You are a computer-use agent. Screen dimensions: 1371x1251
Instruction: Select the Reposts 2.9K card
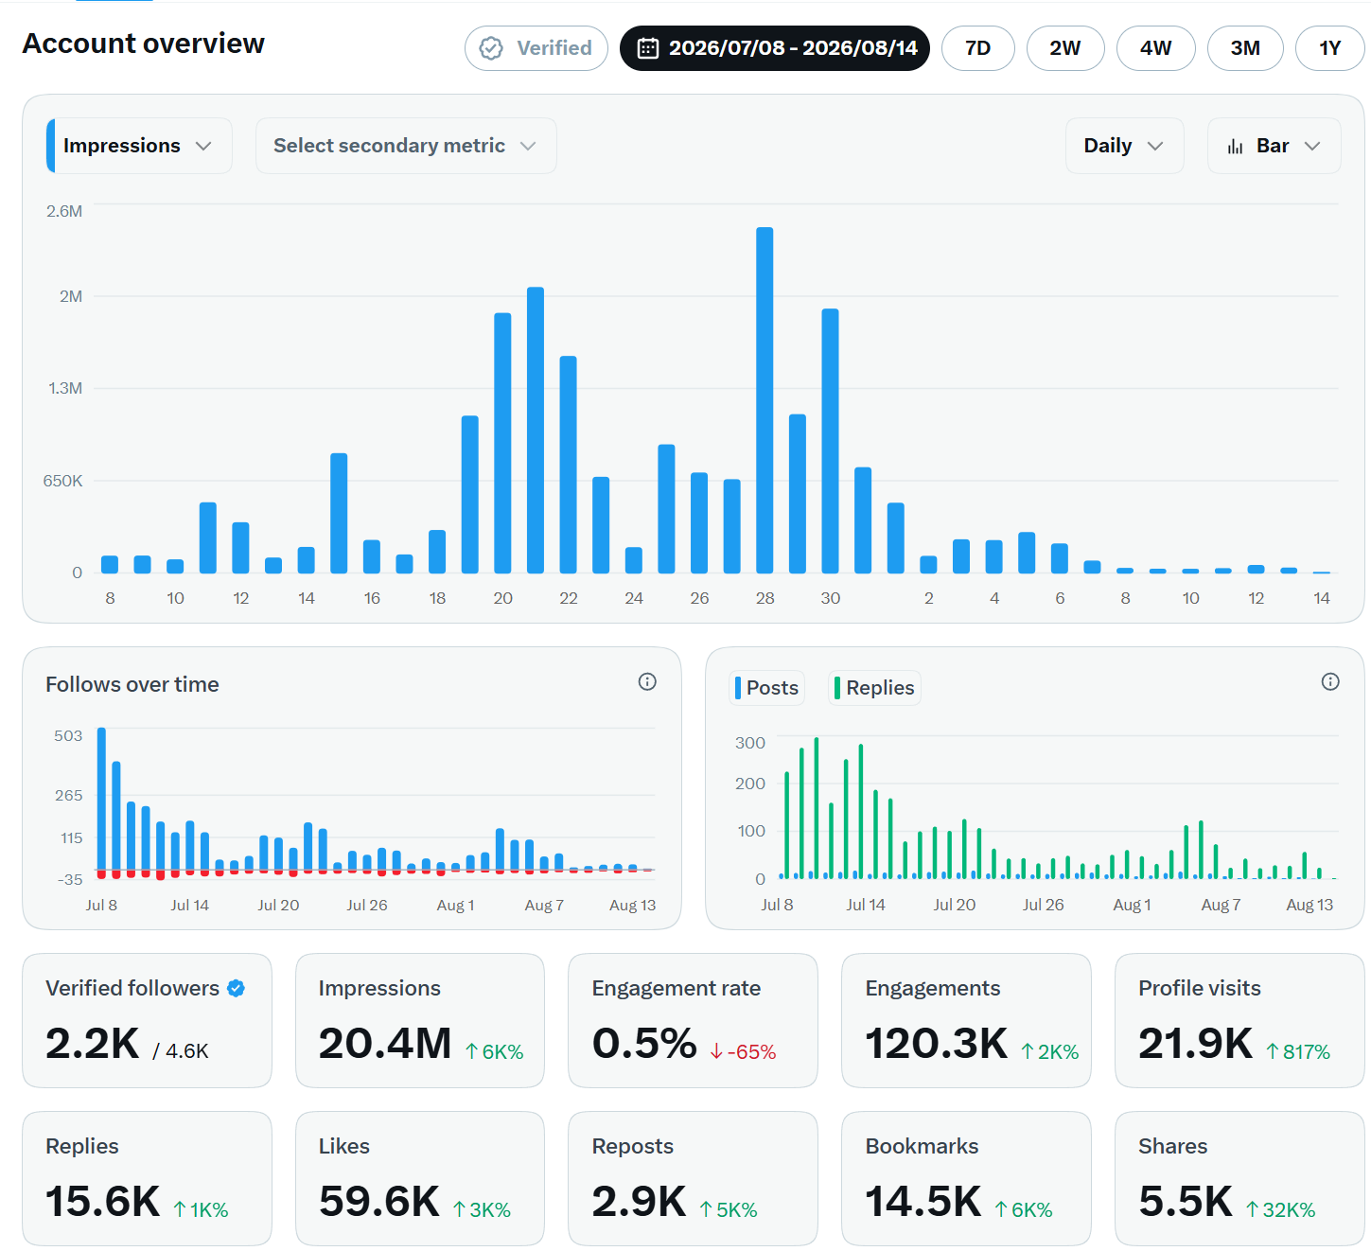[x=693, y=1178]
